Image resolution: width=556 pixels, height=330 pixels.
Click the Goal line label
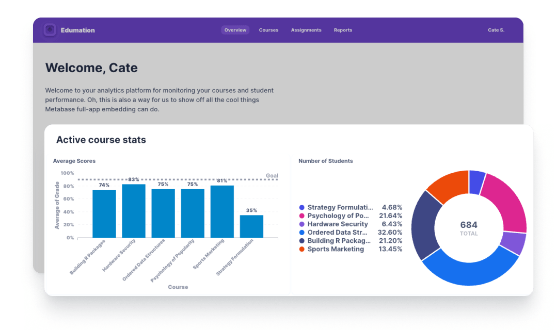click(x=272, y=176)
